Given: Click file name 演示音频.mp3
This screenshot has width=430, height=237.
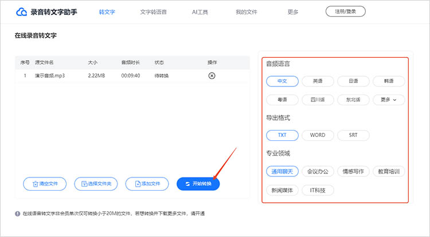Looking at the screenshot, I should tap(50, 76).
